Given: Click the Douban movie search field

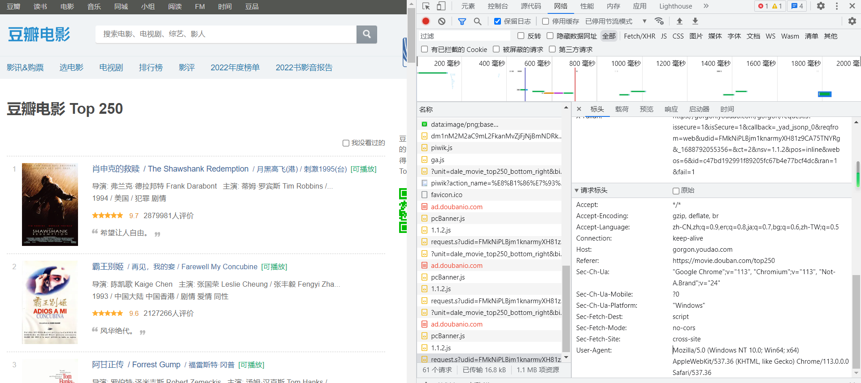Looking at the screenshot, I should 226,34.
